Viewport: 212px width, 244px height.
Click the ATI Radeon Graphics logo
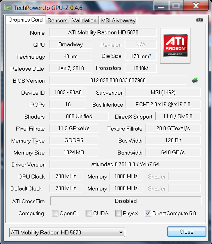click(175, 46)
